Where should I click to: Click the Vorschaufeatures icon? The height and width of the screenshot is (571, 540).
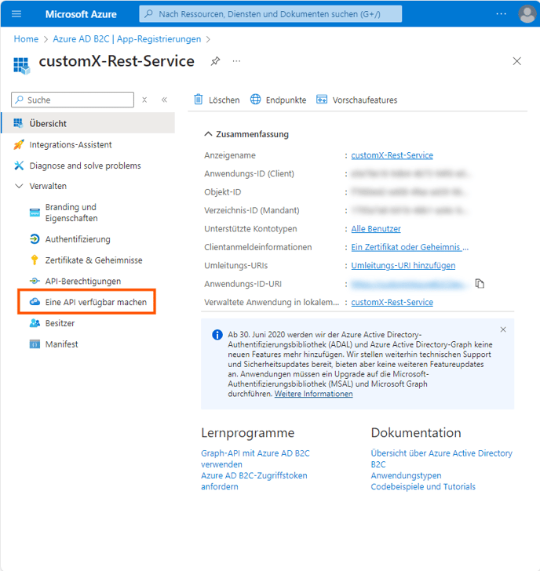point(322,99)
